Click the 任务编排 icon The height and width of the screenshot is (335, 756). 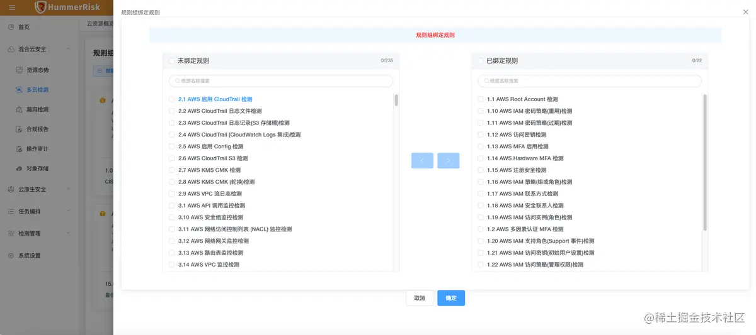tap(11, 211)
